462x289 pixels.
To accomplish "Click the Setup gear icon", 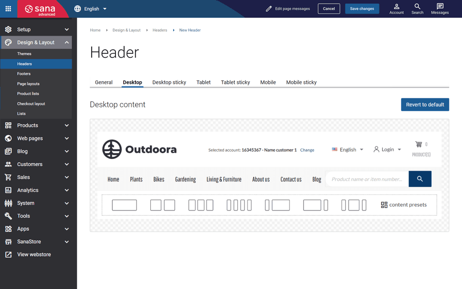I will click(8, 29).
